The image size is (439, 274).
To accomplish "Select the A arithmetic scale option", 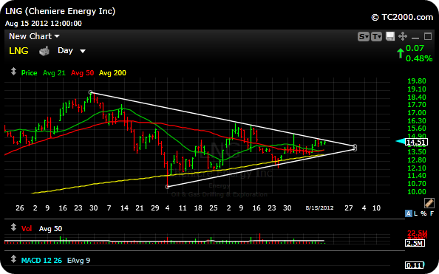I will click(x=409, y=213).
